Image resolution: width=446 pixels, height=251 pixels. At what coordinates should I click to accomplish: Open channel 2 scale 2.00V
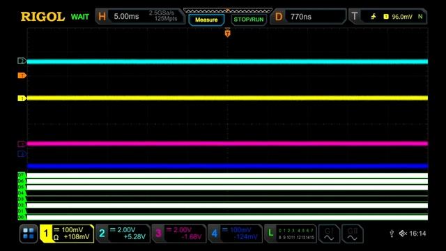pyautogui.click(x=126, y=229)
